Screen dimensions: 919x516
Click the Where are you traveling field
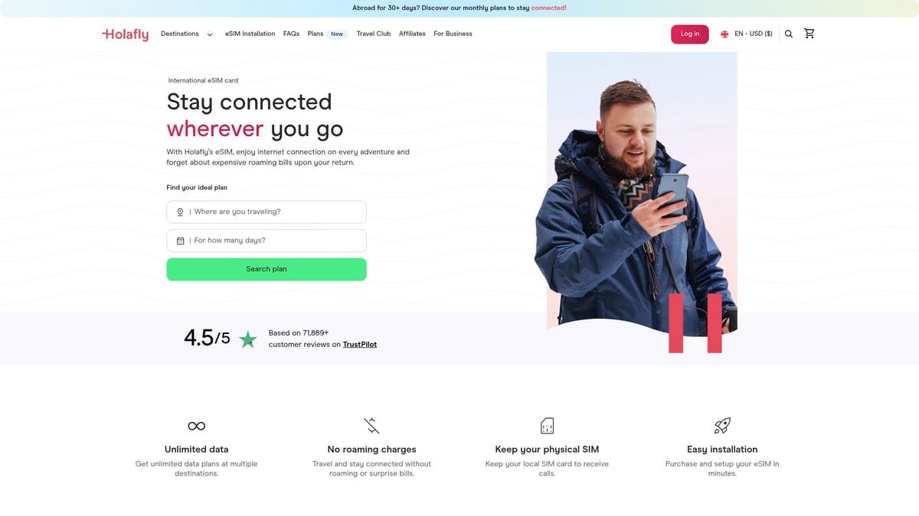tap(267, 212)
